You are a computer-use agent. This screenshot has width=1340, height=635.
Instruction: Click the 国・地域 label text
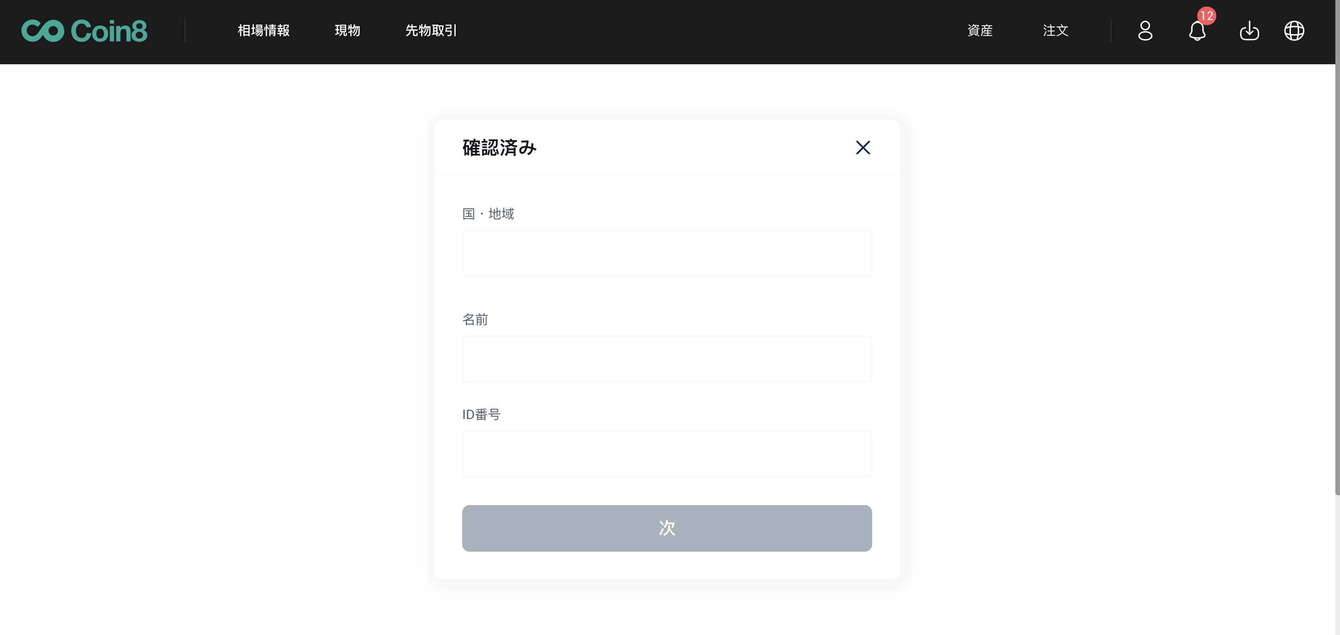487,214
